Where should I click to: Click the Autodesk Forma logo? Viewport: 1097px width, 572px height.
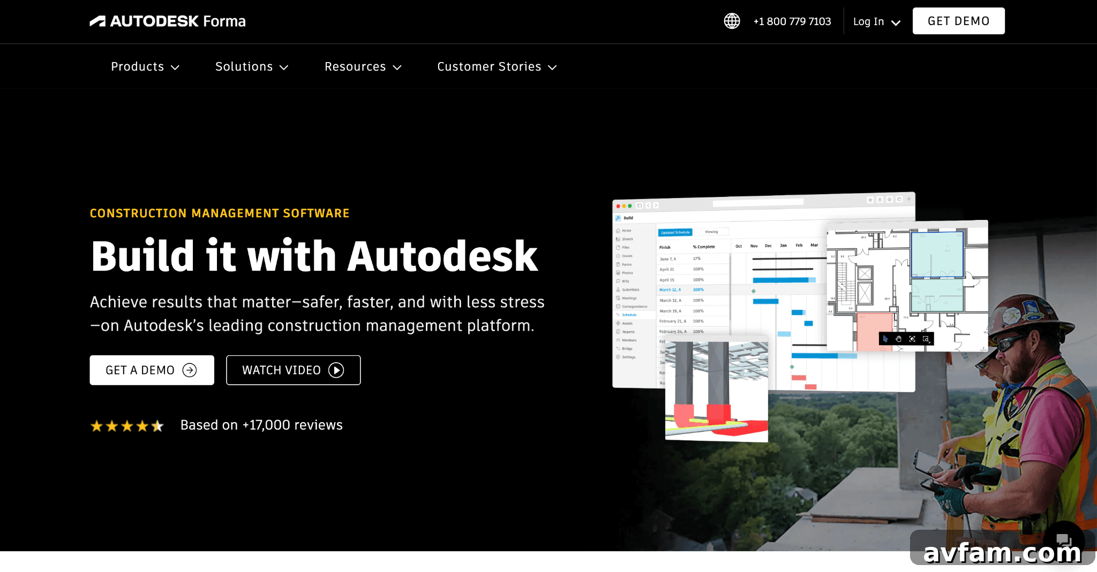(x=168, y=21)
